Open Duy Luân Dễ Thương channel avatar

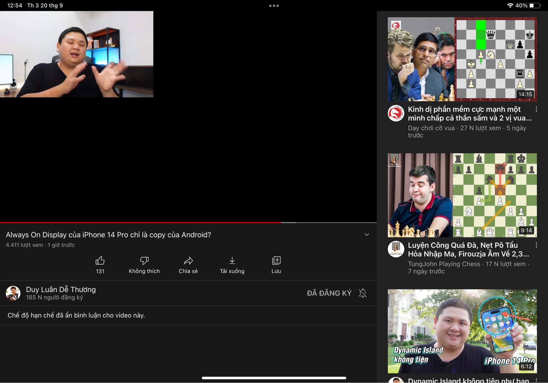tap(13, 293)
